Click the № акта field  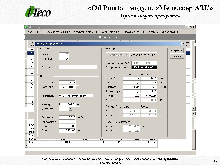tap(64, 54)
